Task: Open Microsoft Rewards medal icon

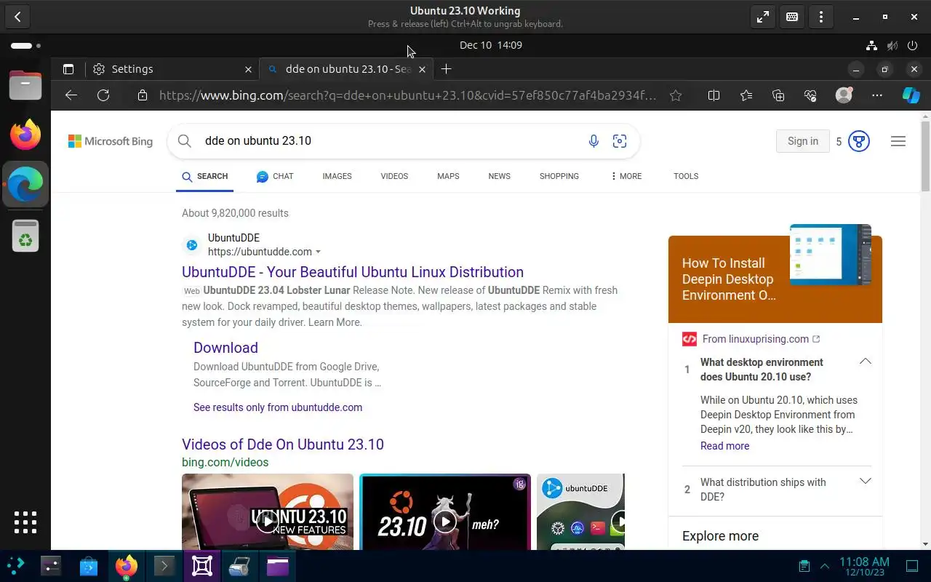Action: [x=859, y=141]
